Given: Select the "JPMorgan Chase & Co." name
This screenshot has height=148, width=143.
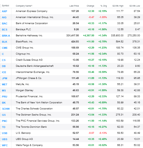Looking at the screenshot, I should coord(29,78).
